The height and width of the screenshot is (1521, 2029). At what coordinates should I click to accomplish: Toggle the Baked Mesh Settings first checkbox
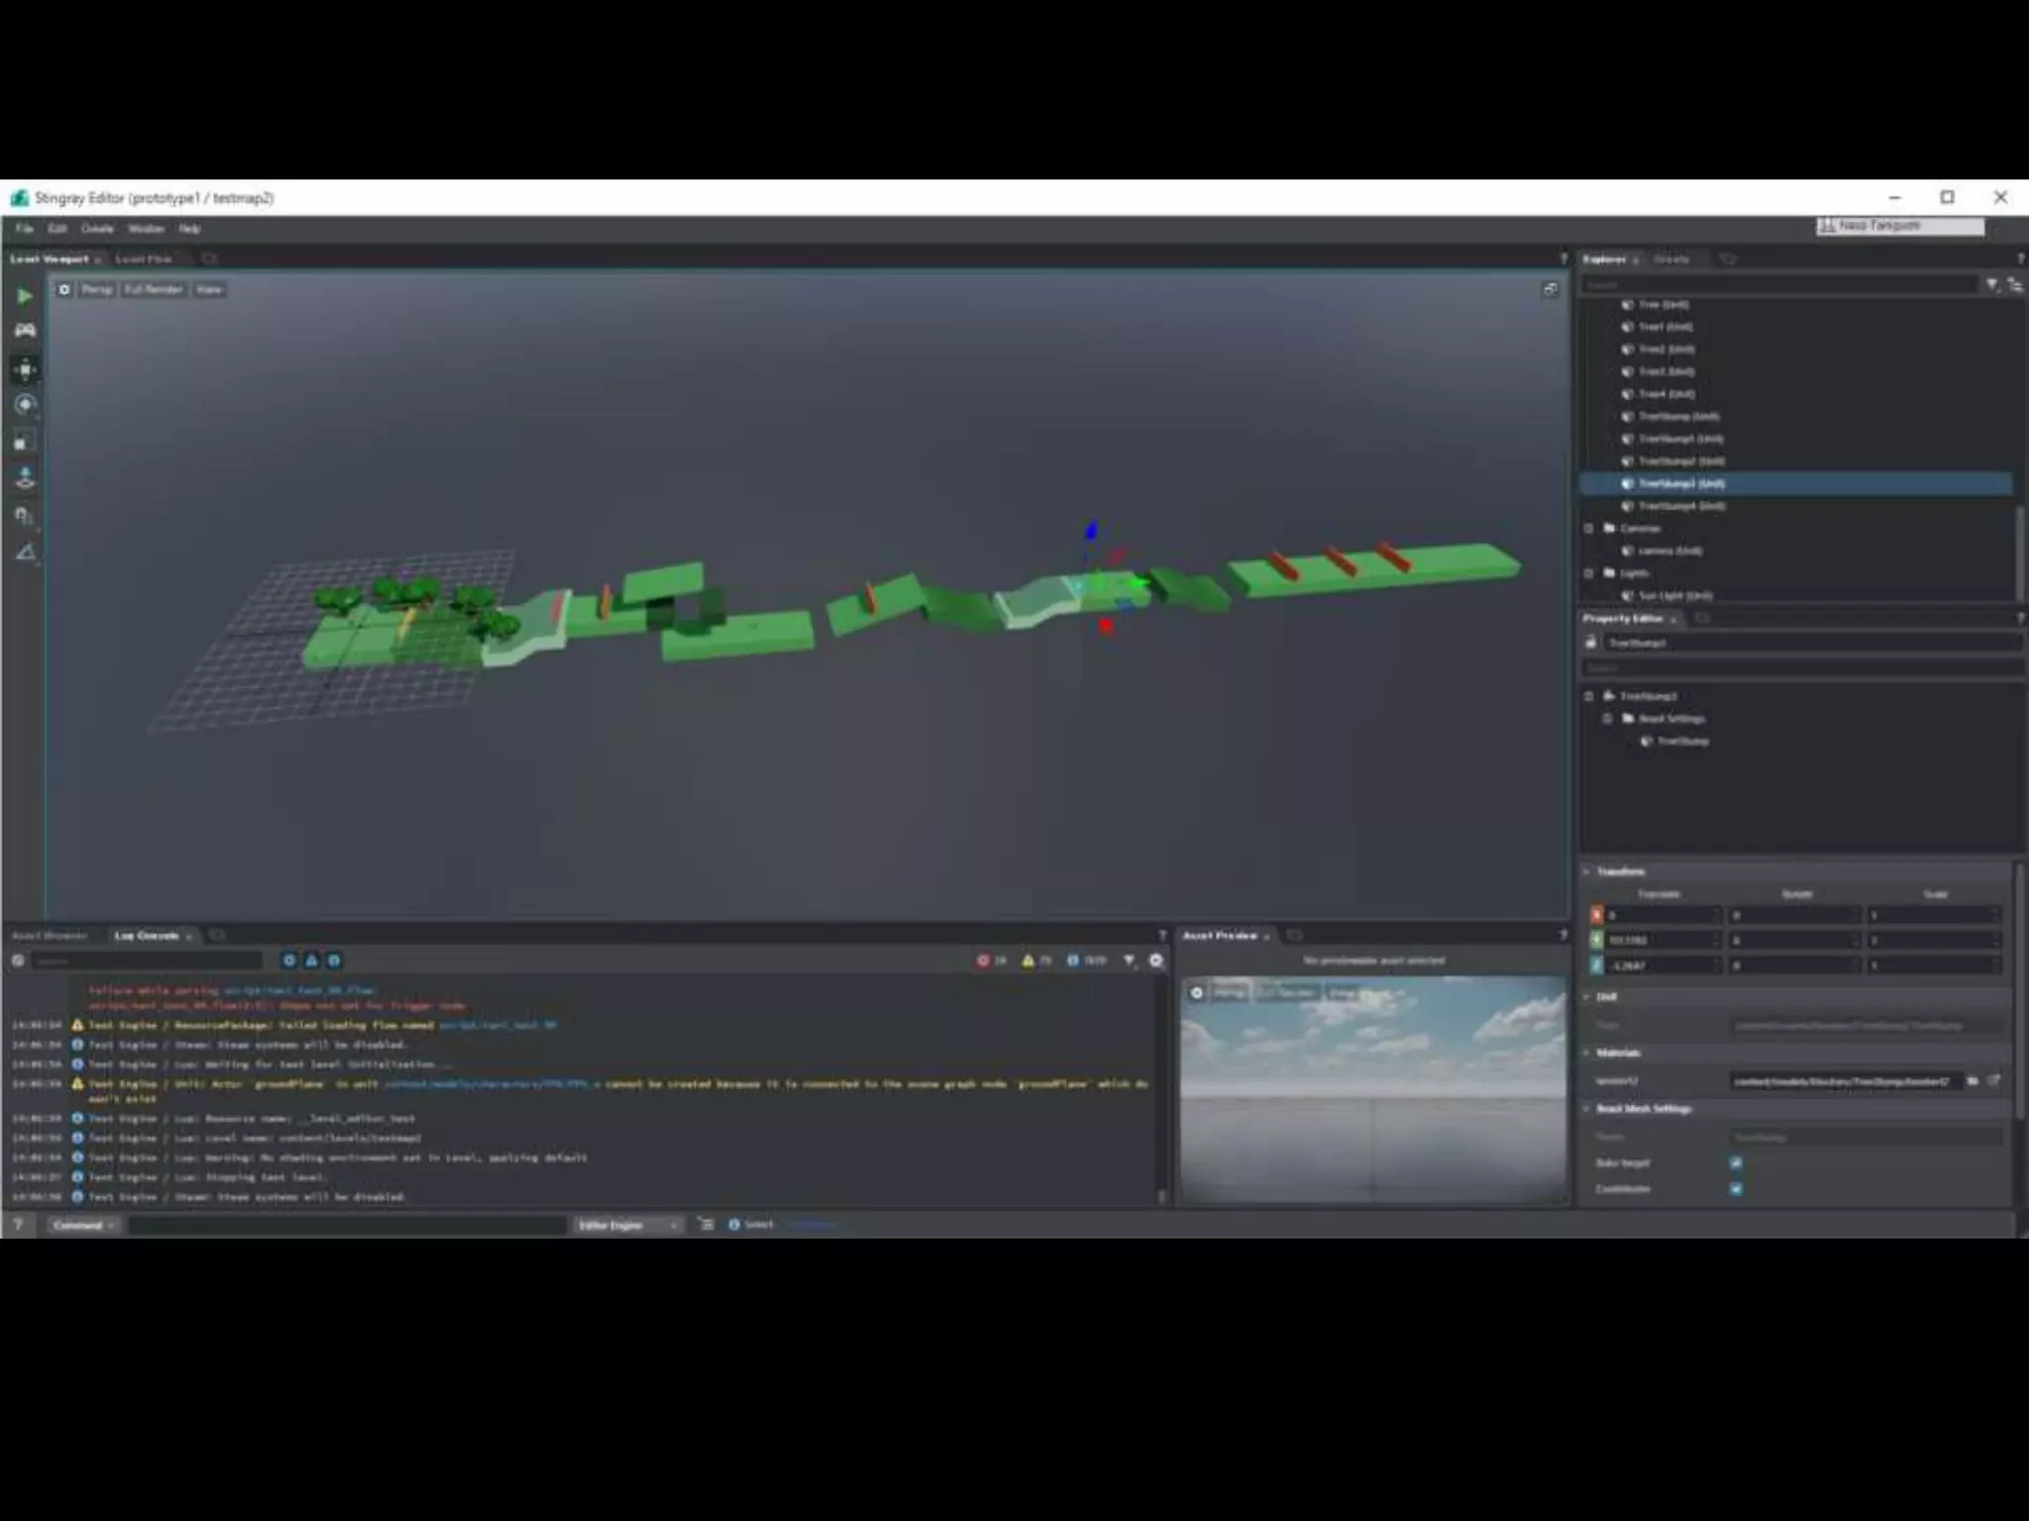[x=1736, y=1163]
